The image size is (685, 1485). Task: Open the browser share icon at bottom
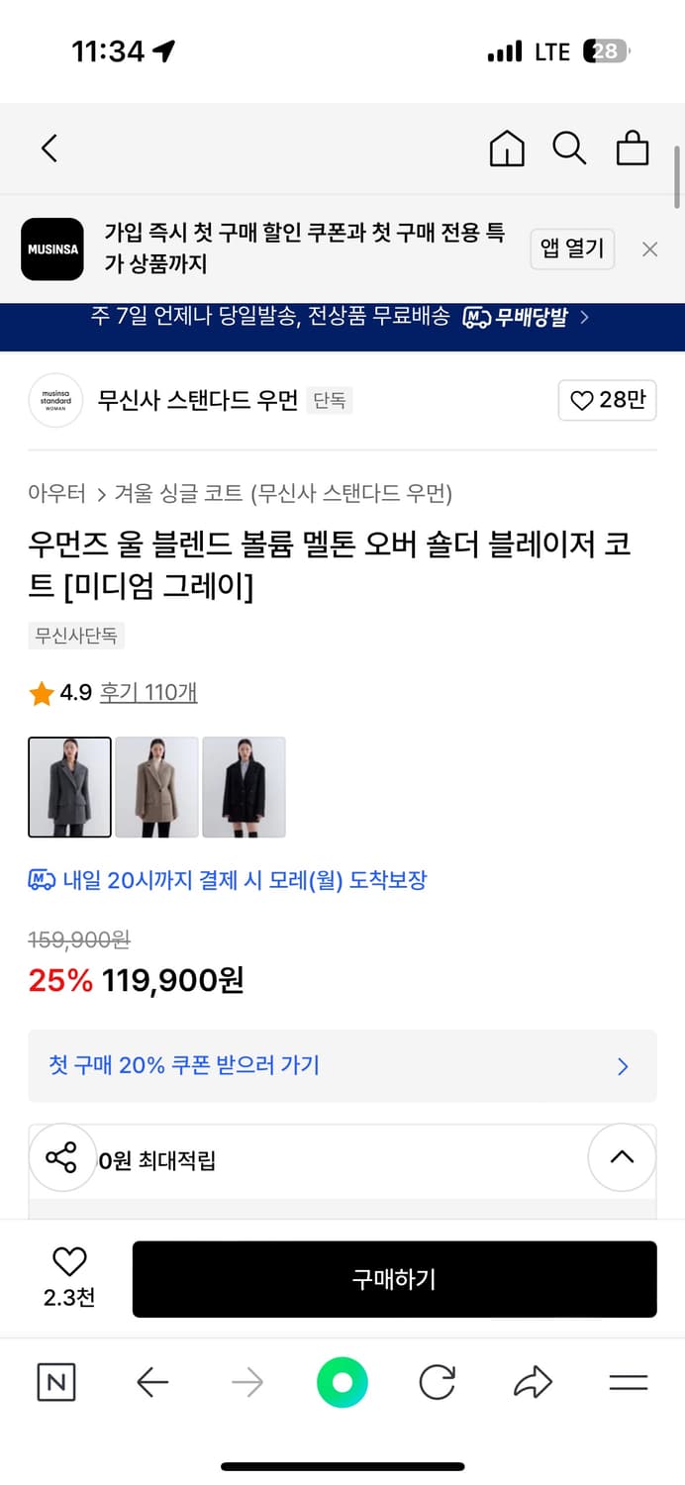tap(533, 1383)
